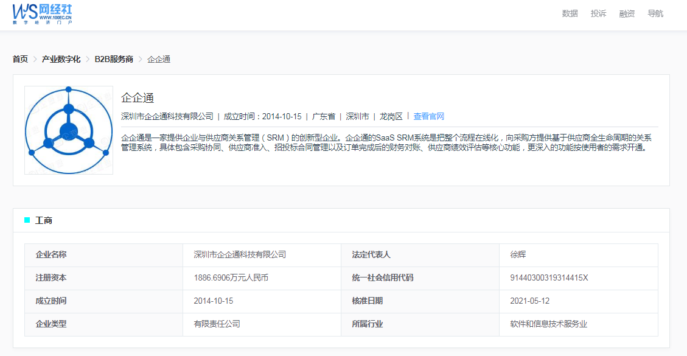
Task: Click the 统一社会信用代码 label cell
Action: [420, 278]
